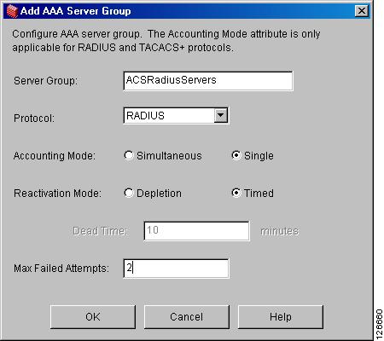
Task: Click the Timed label text
Action: click(x=259, y=194)
